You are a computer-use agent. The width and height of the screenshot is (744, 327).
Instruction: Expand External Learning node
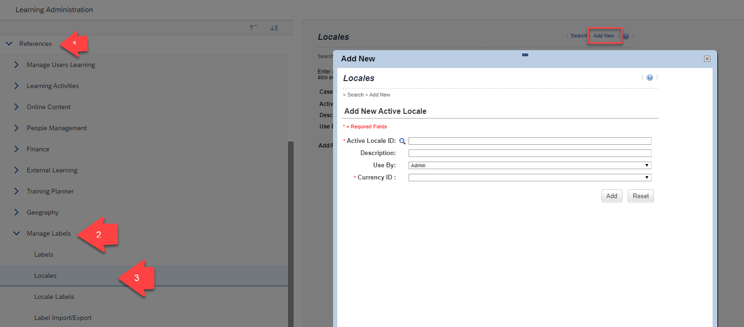16,170
